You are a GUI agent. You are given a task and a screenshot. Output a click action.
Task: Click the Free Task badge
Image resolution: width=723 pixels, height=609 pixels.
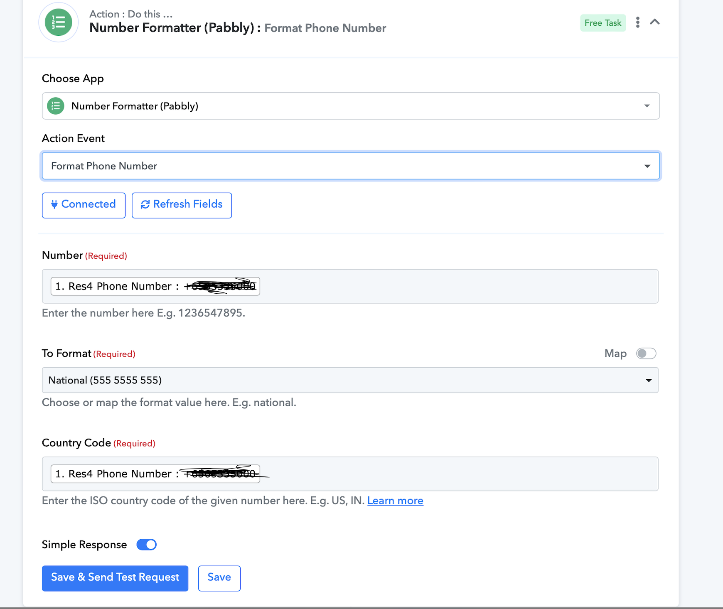coord(603,23)
